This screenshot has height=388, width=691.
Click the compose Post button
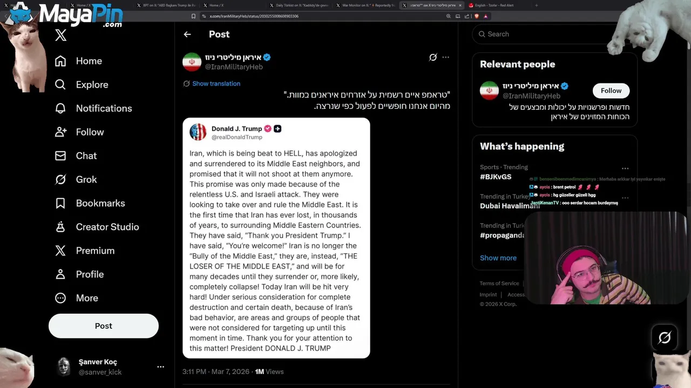(x=104, y=326)
